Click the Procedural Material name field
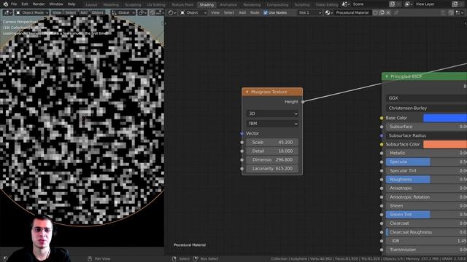 [x=352, y=13]
